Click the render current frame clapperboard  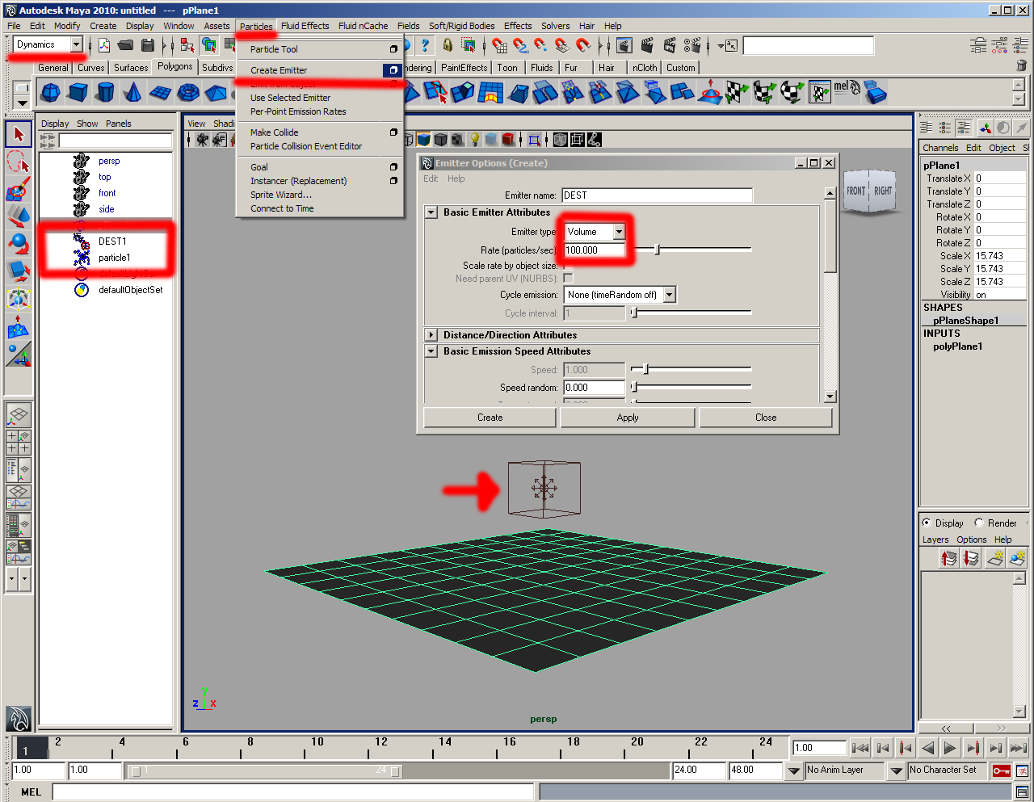point(647,45)
